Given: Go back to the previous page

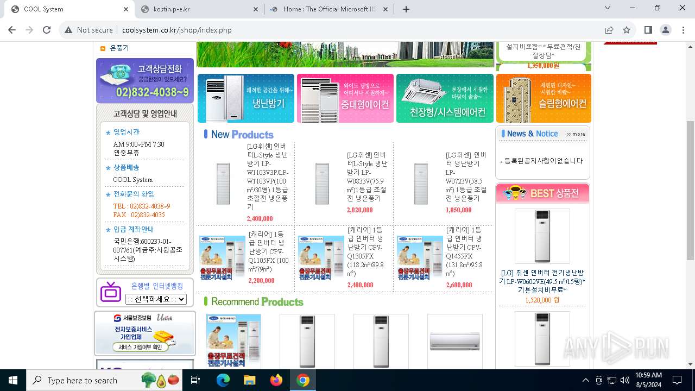Looking at the screenshot, I should coord(12,30).
